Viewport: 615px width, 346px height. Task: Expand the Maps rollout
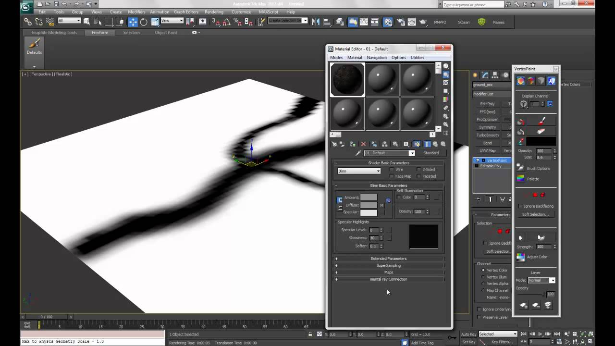tap(388, 272)
